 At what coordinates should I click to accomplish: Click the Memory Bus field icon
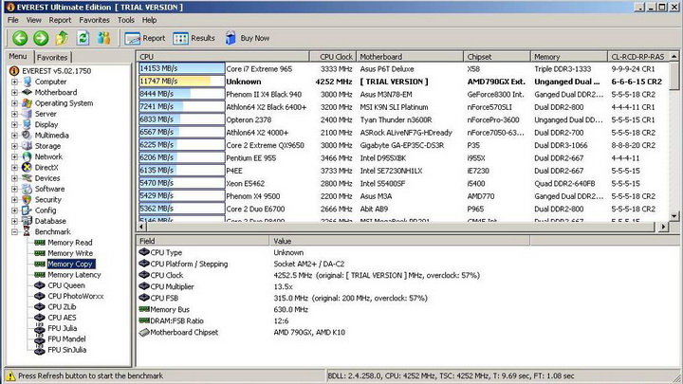click(144, 309)
